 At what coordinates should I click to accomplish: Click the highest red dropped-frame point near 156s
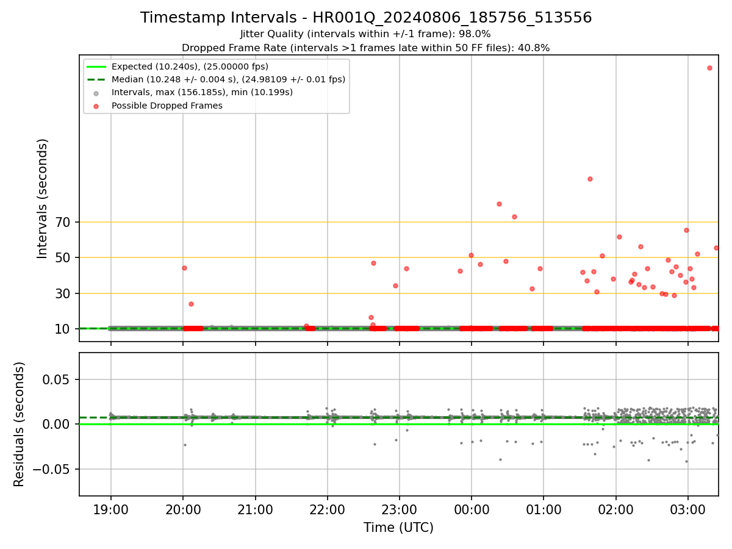point(709,68)
